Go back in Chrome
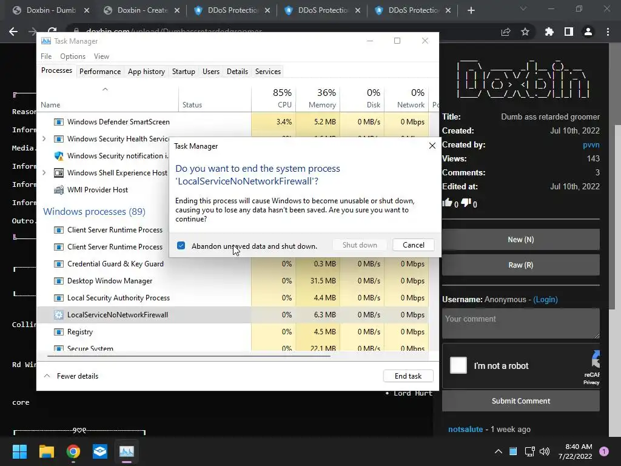 [x=13, y=32]
